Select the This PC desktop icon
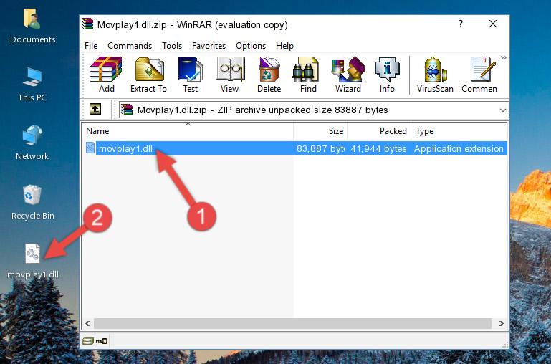The height and width of the screenshot is (364, 551). (x=32, y=85)
